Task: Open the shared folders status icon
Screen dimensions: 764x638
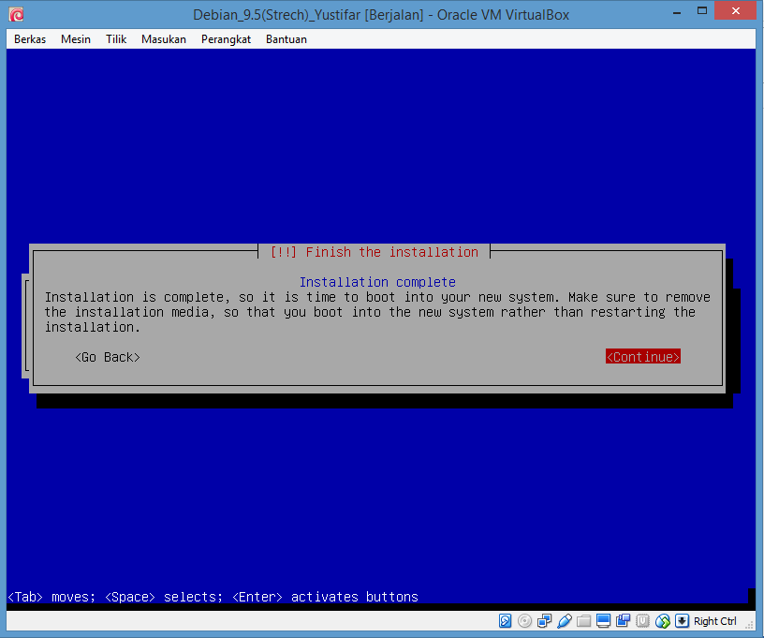Action: [x=583, y=621]
